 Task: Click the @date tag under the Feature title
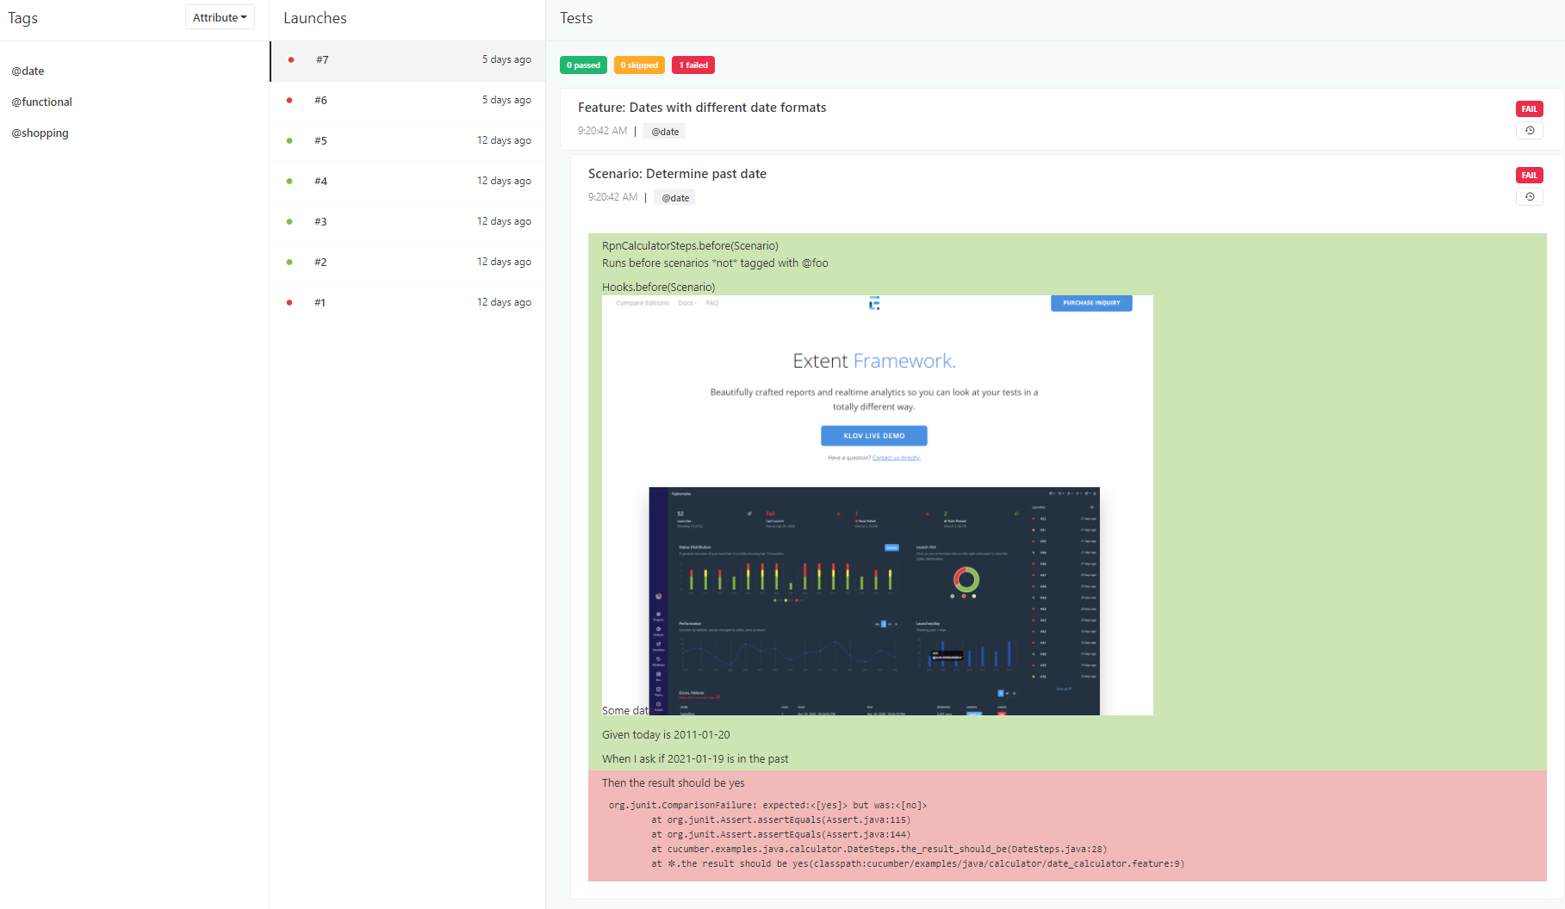[665, 132]
